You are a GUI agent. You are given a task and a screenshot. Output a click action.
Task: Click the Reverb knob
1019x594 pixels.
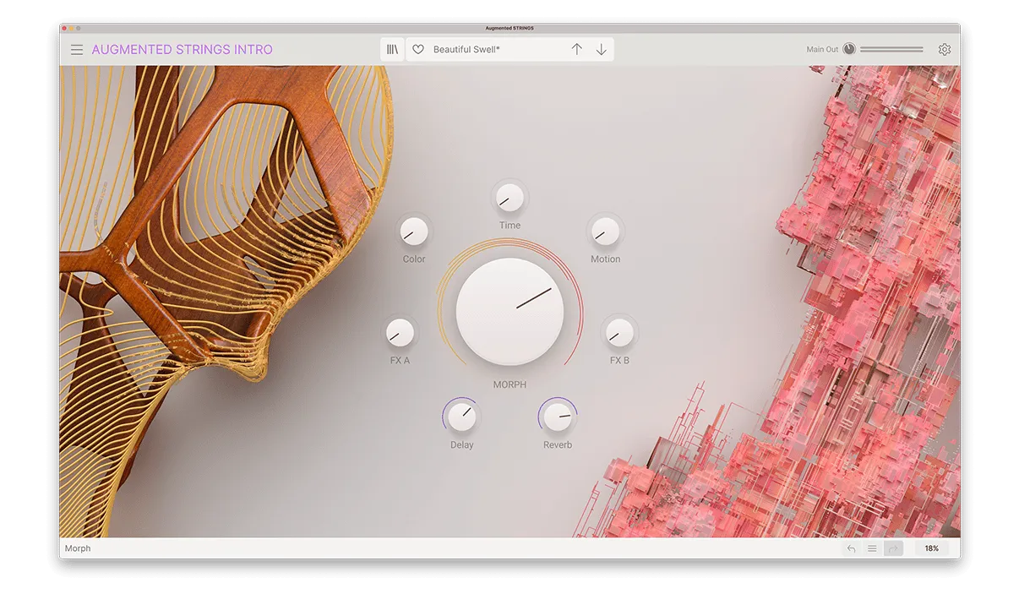click(558, 417)
